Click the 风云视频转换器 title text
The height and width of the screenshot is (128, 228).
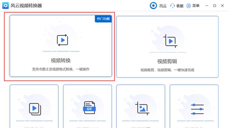tap(26, 6)
